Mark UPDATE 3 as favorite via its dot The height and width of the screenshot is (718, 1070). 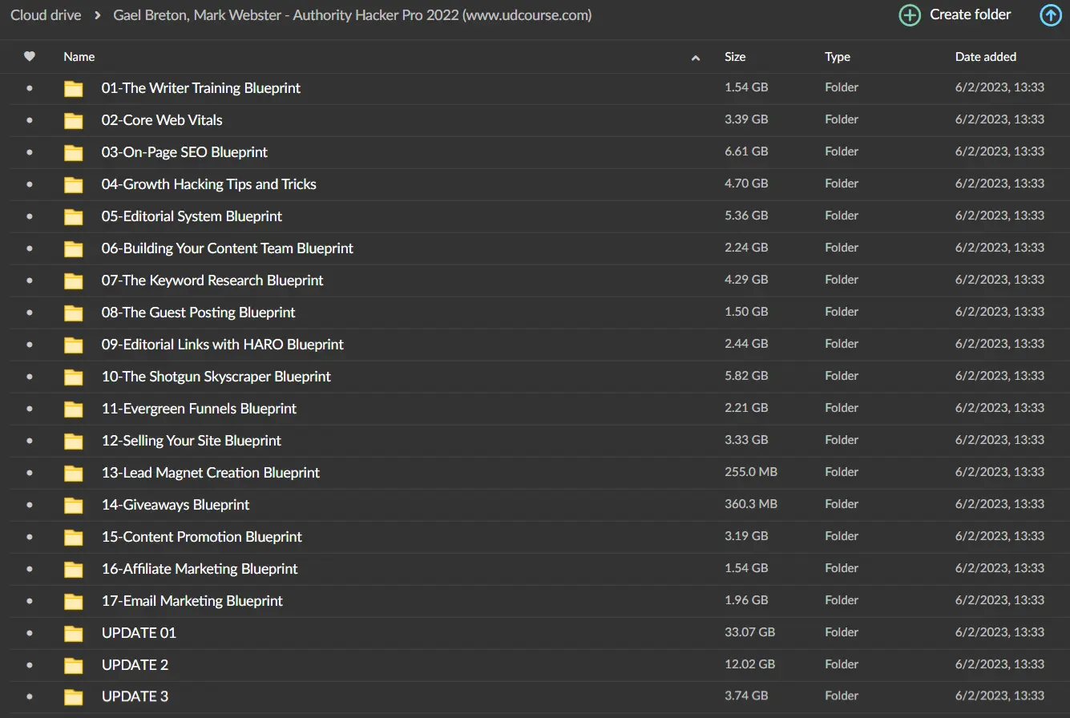tap(30, 697)
